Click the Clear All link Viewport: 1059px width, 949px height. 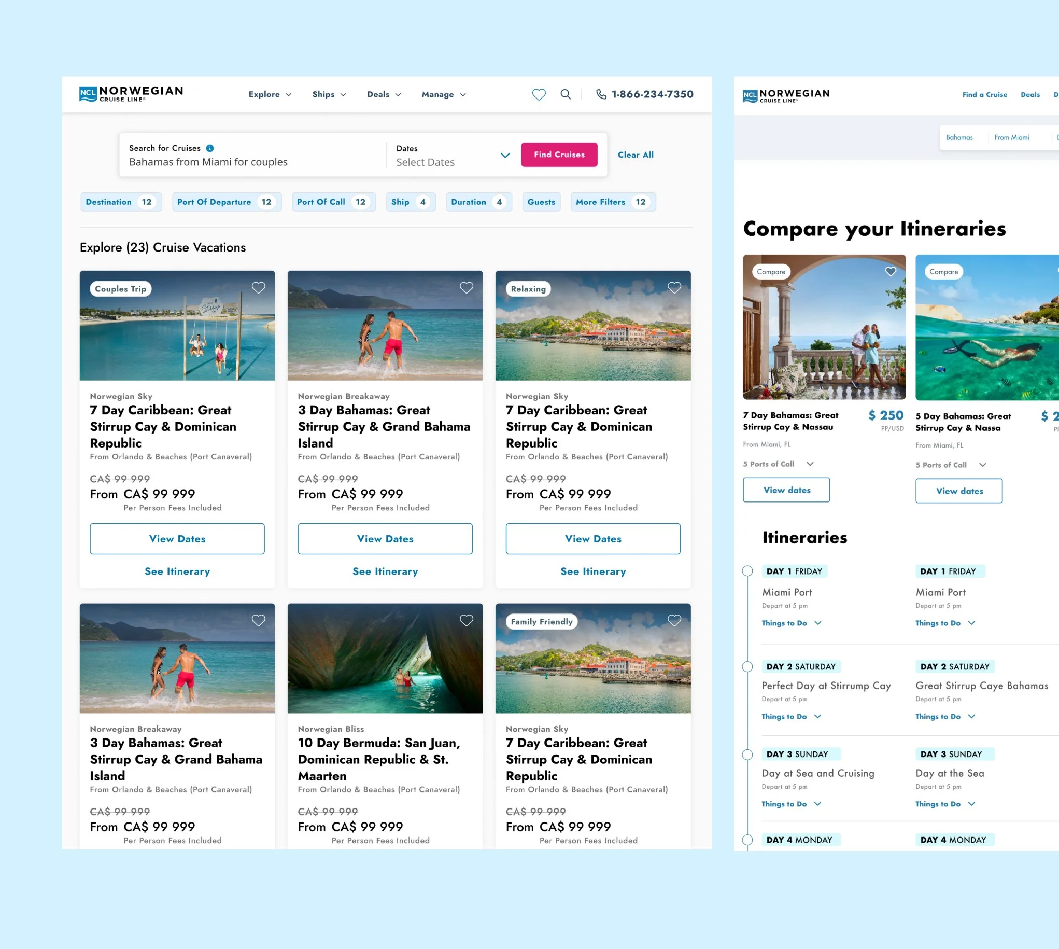point(636,155)
